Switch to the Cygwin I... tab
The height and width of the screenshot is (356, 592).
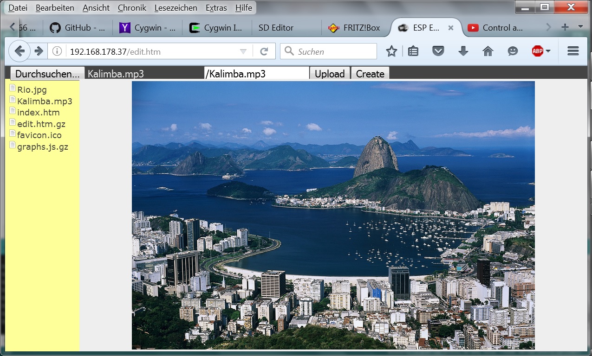[x=217, y=28]
